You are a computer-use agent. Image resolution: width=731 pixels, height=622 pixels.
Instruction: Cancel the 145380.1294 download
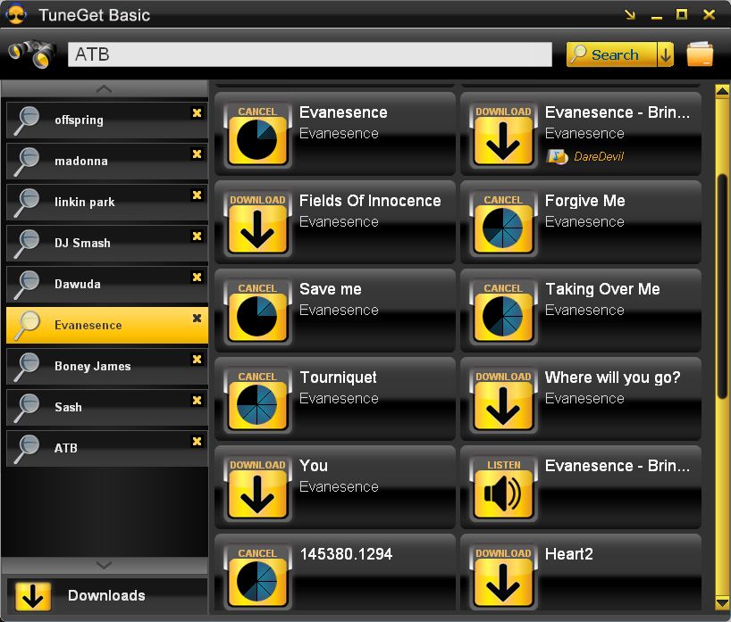tap(257, 577)
